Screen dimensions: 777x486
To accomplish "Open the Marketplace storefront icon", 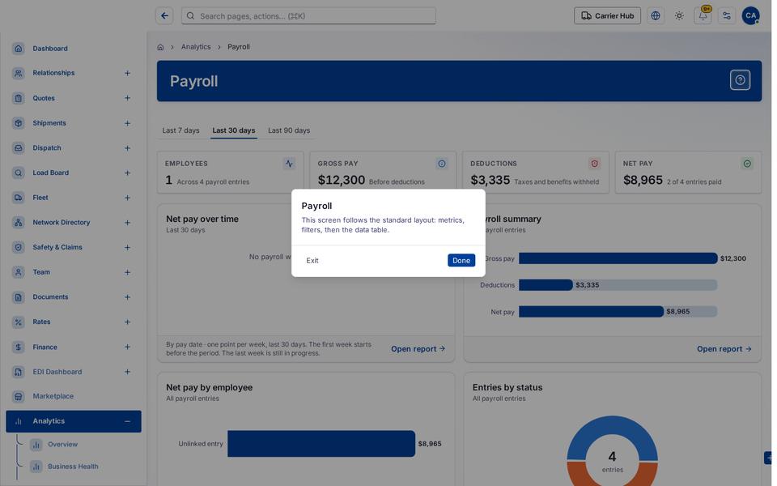I will (x=19, y=396).
